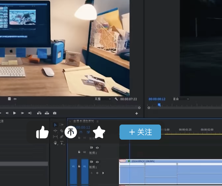
Task: Click the source monitor desk video preview
Action: pyautogui.click(x=65, y=48)
